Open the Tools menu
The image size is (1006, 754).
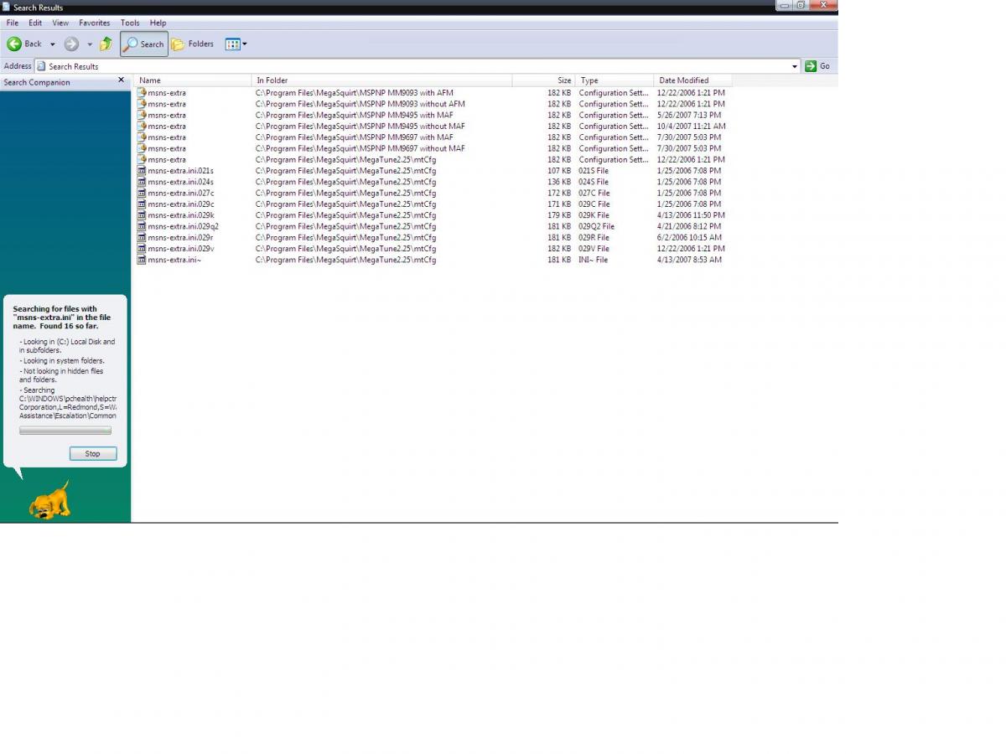[130, 23]
